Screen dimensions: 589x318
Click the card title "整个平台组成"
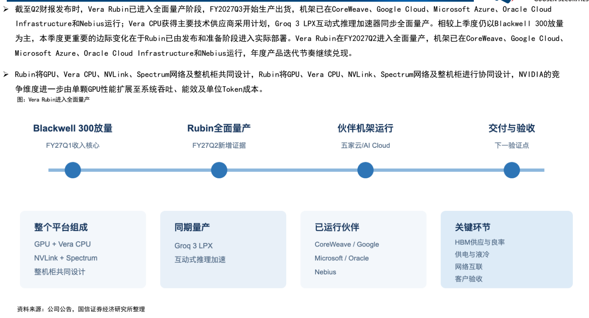click(61, 227)
